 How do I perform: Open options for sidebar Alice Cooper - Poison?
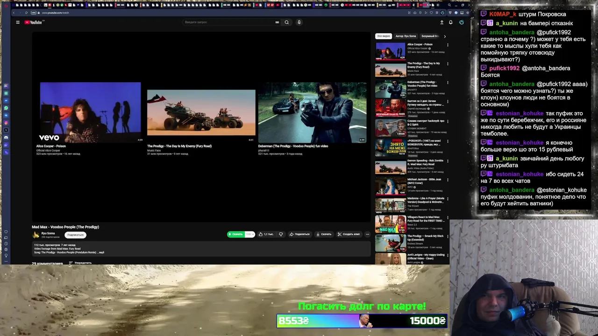[448, 45]
